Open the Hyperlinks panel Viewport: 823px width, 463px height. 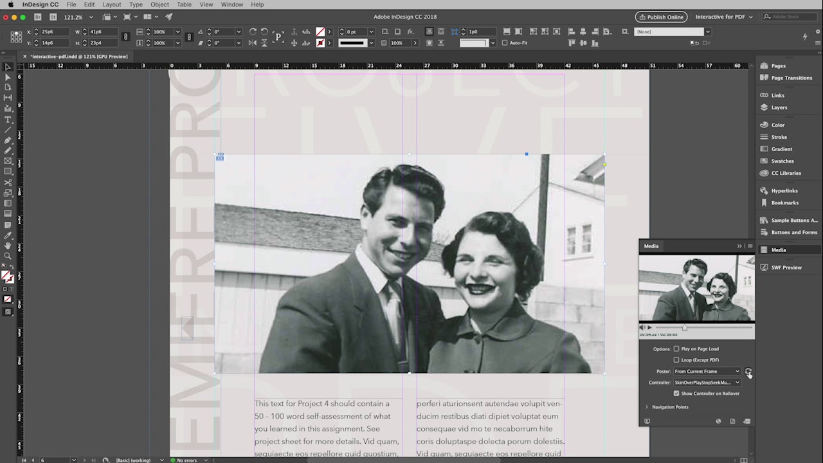click(x=784, y=190)
